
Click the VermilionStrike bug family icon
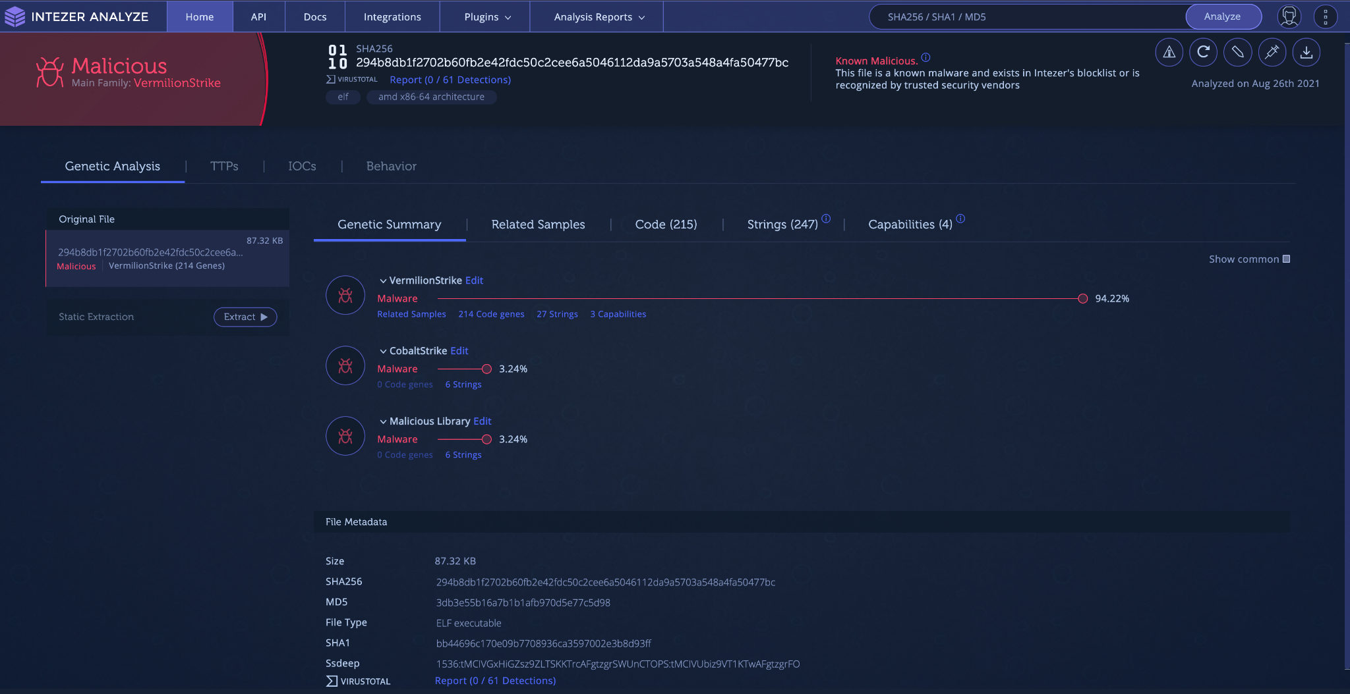345,295
